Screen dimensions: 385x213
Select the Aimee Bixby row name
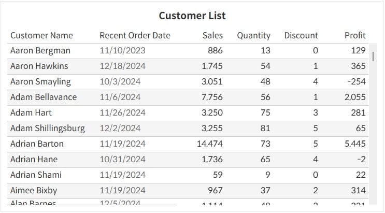34,191
